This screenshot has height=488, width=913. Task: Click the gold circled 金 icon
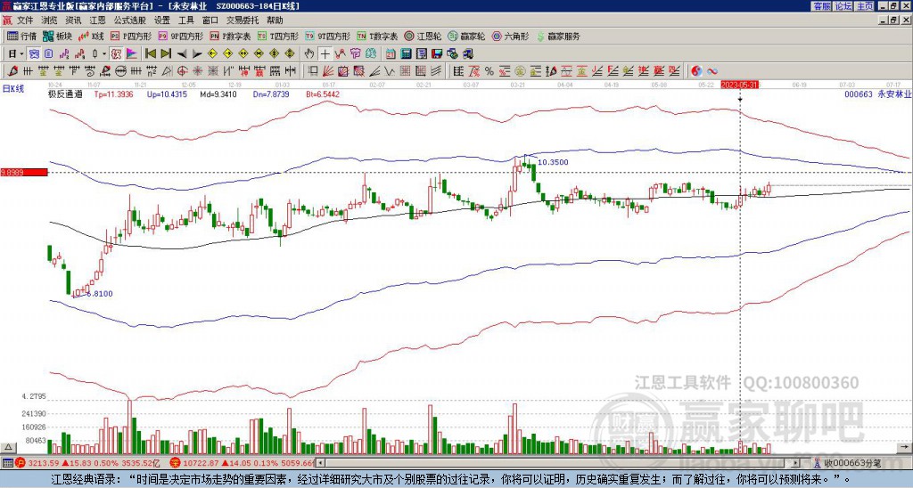521,71
